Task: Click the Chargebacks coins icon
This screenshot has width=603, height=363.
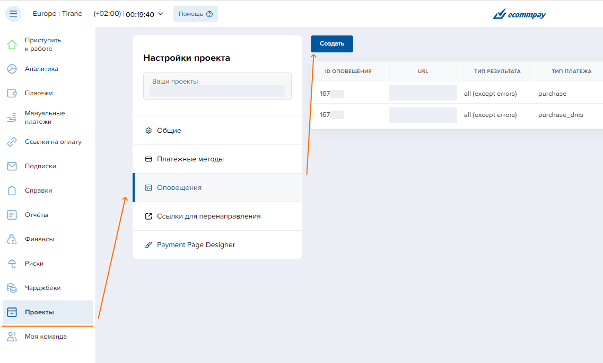Action: click(x=12, y=288)
